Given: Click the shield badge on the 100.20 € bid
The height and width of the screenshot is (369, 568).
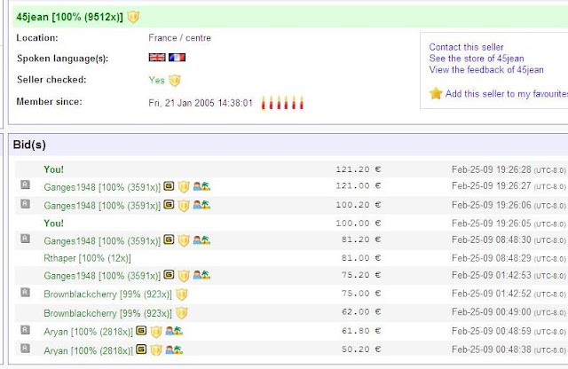Looking at the screenshot, I should point(184,205).
